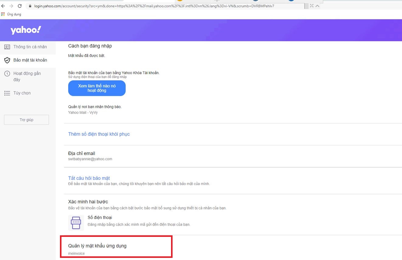This screenshot has width=402, height=260.
Task: Click the Địa chỉ email heading
Action: (x=82, y=153)
